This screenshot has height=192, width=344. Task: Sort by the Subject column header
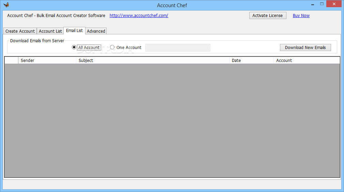point(153,61)
